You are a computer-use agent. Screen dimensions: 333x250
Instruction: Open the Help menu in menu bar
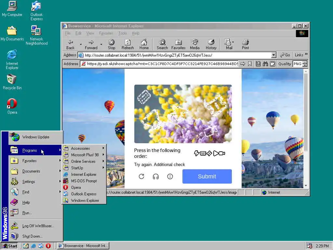[136, 33]
